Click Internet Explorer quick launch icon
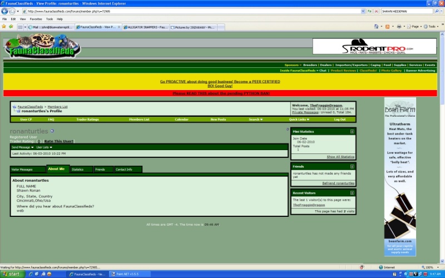Image resolution: width=445 pixels, height=278 pixels. [31, 274]
